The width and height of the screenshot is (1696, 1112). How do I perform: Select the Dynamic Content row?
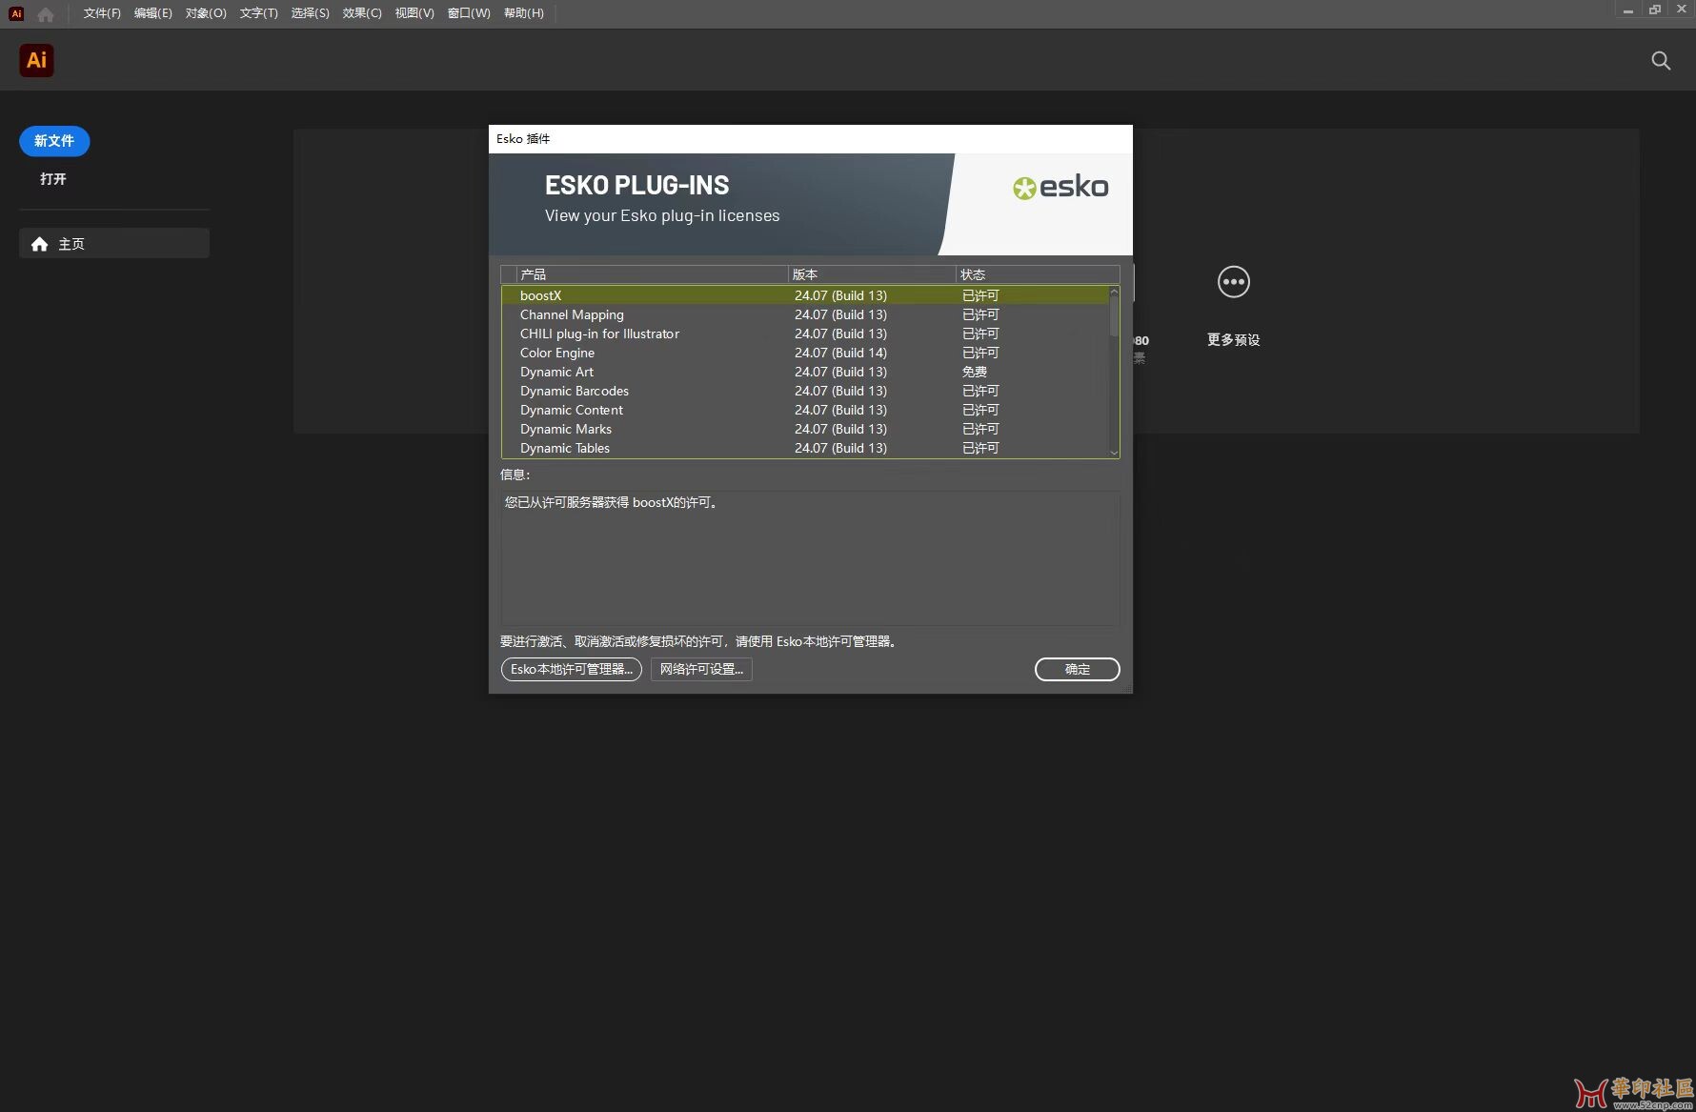(x=805, y=410)
